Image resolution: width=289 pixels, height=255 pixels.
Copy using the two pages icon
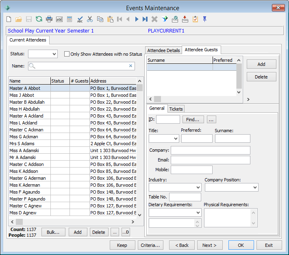pos(100,19)
